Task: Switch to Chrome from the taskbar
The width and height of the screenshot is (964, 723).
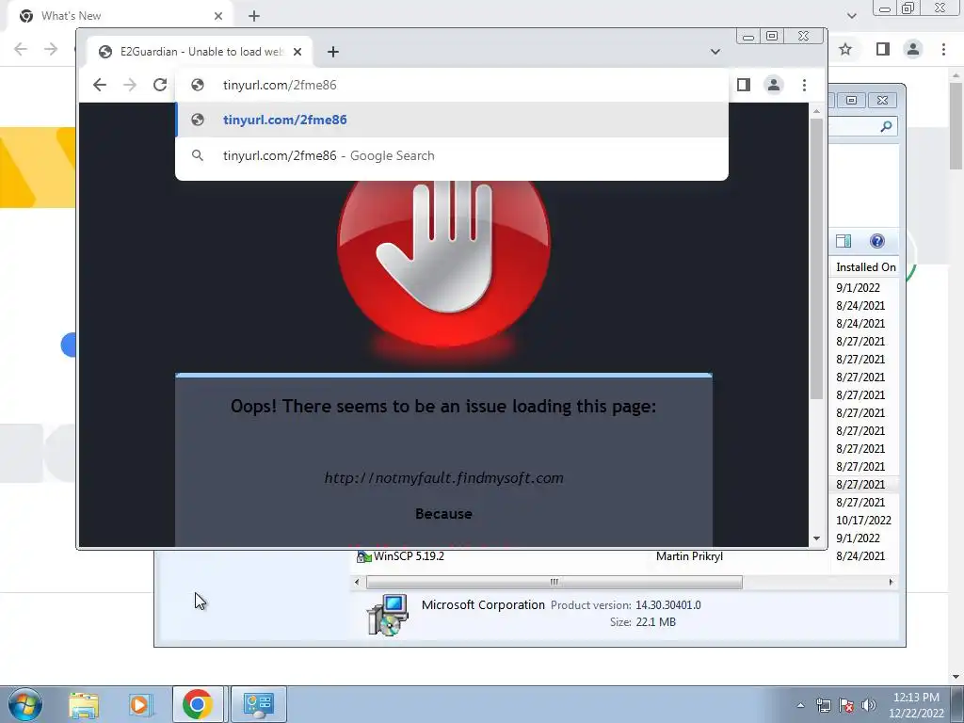Action: point(198,704)
